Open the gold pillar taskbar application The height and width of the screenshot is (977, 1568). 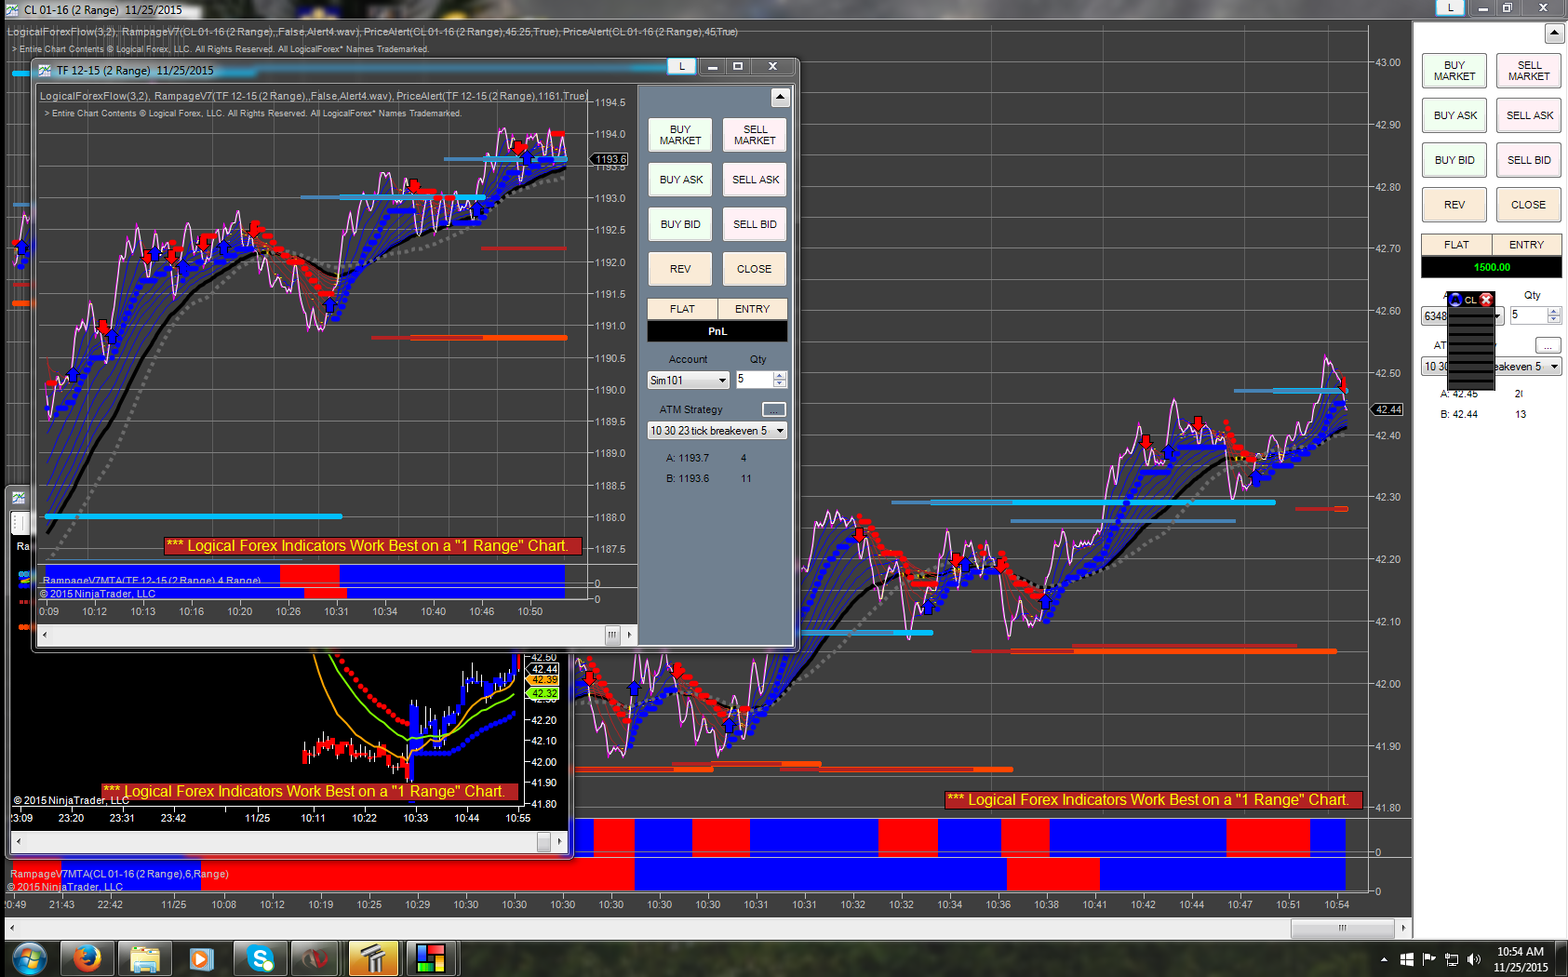click(373, 957)
